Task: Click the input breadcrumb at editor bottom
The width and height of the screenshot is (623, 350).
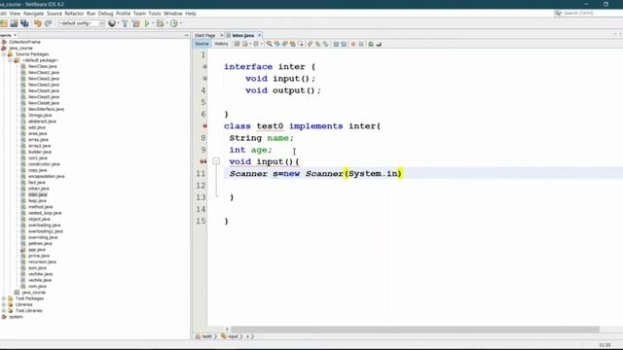Action: click(234, 336)
